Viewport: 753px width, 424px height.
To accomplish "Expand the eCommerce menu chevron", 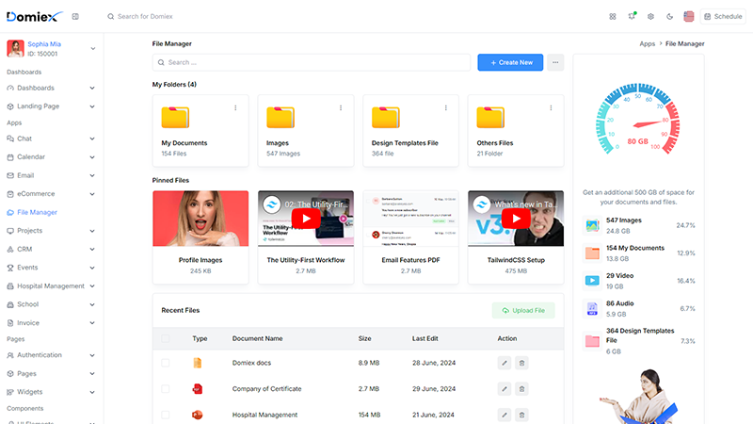I will tap(92, 194).
